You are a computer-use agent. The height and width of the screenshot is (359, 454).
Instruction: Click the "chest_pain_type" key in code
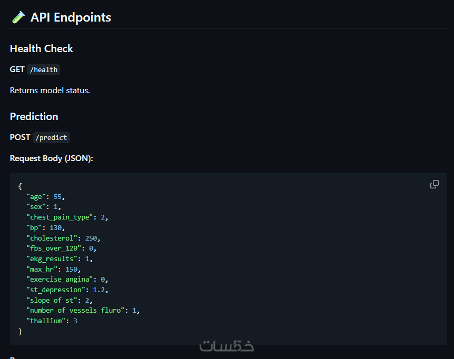pyautogui.click(x=60, y=217)
